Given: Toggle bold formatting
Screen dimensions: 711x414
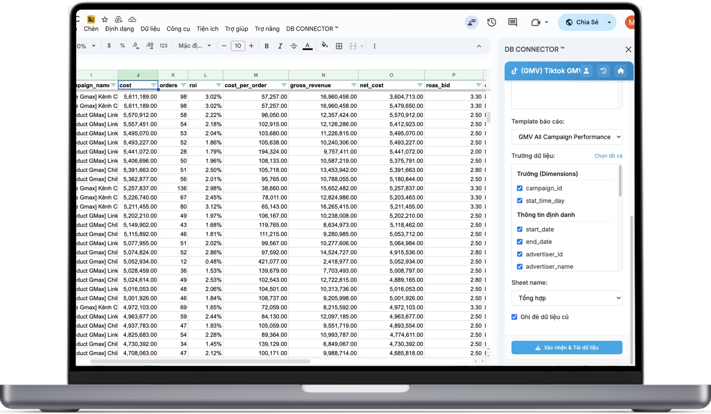Looking at the screenshot, I should 266,46.
